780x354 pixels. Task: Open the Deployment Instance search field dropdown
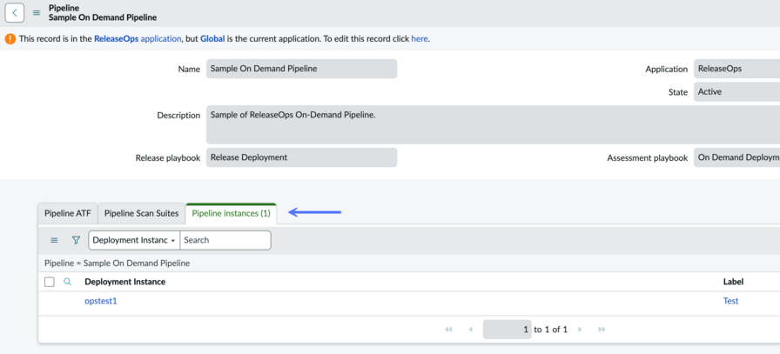click(x=134, y=240)
